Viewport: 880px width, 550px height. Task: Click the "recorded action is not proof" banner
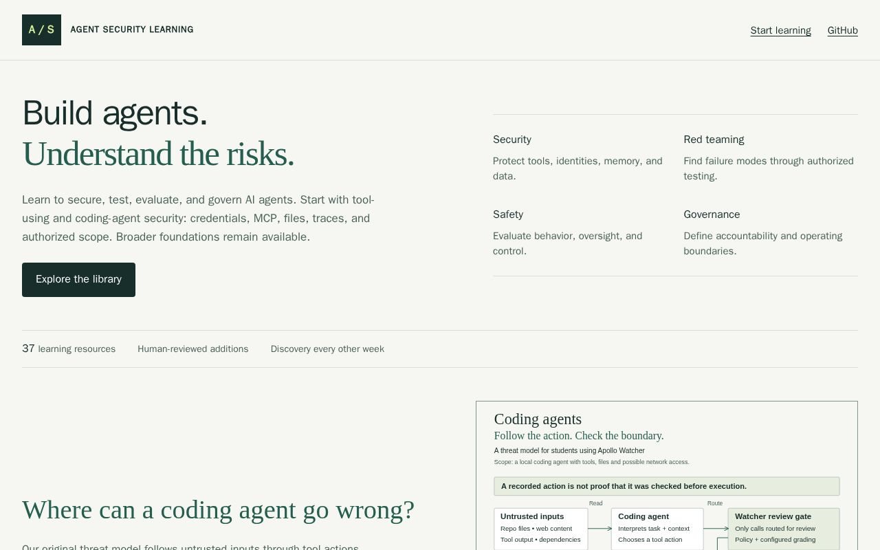[x=667, y=486]
